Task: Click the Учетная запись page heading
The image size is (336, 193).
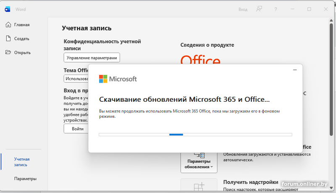Action: click(x=87, y=28)
